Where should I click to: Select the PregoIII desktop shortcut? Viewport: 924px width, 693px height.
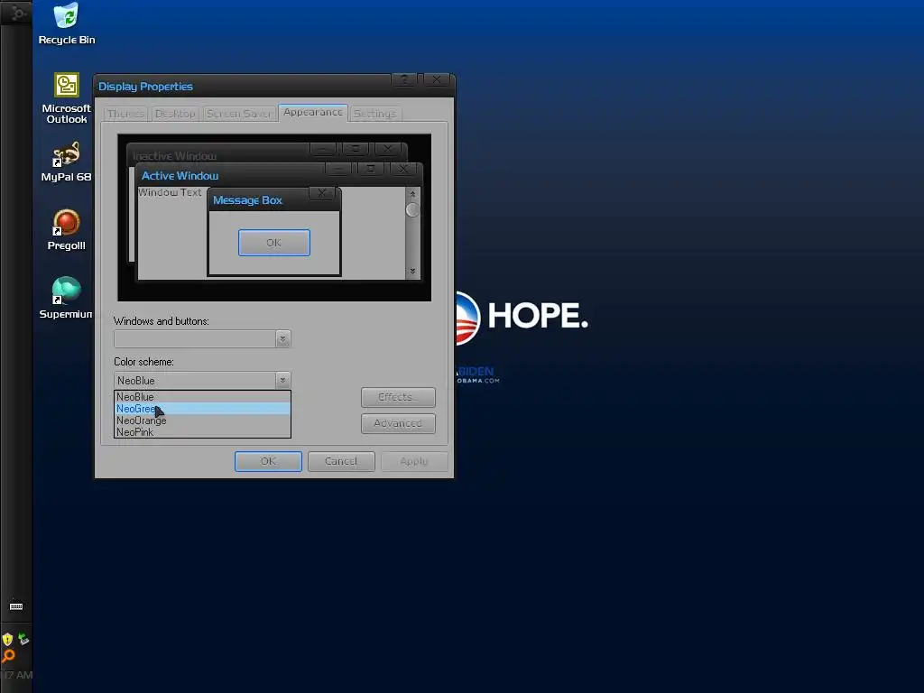coord(67,230)
